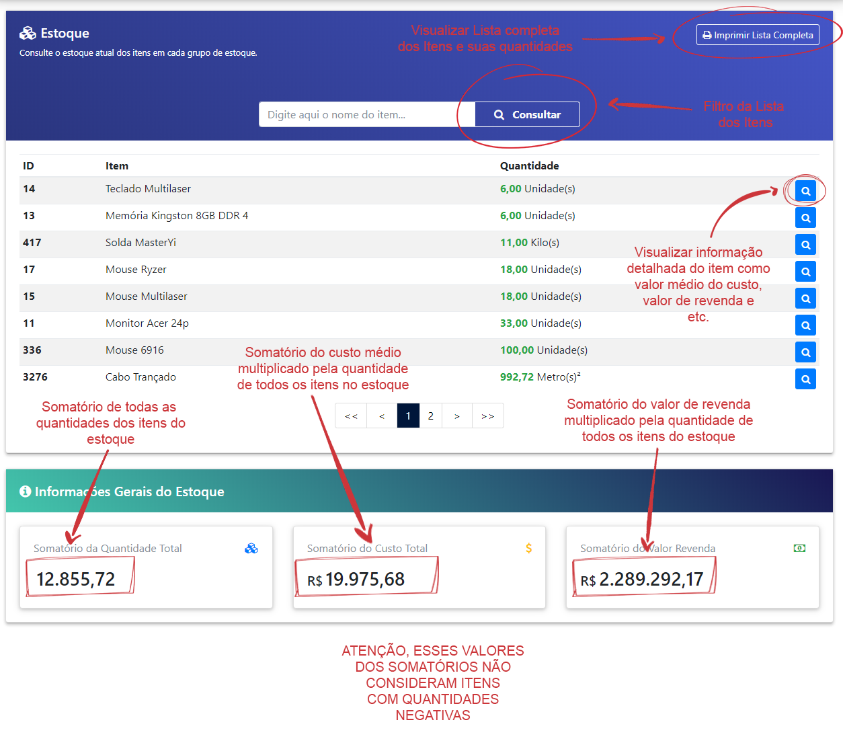Viewport: 843px width, 747px height.
Task: Select page 1 in pagination
Action: [x=408, y=416]
